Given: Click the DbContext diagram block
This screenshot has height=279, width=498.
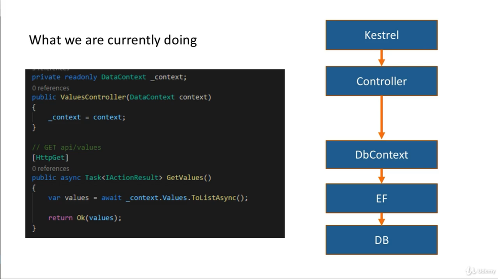Looking at the screenshot, I should click(x=381, y=155).
